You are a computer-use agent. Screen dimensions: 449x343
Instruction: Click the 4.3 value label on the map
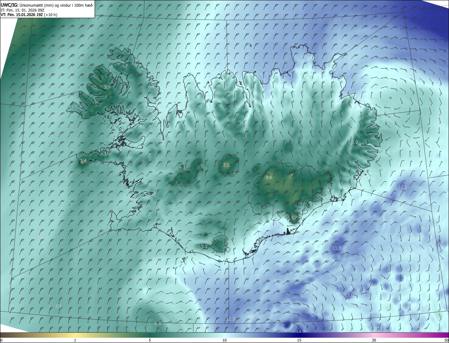pos(182,167)
